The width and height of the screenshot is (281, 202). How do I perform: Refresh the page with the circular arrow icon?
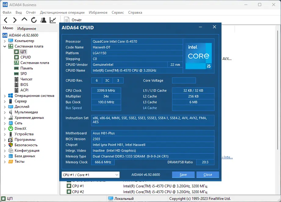[x=34, y=20]
